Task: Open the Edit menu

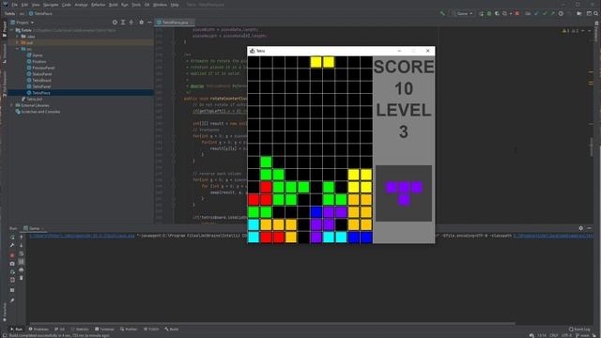Action: tap(24, 5)
